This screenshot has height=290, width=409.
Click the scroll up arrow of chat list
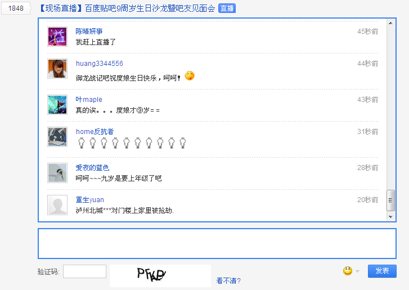390,23
